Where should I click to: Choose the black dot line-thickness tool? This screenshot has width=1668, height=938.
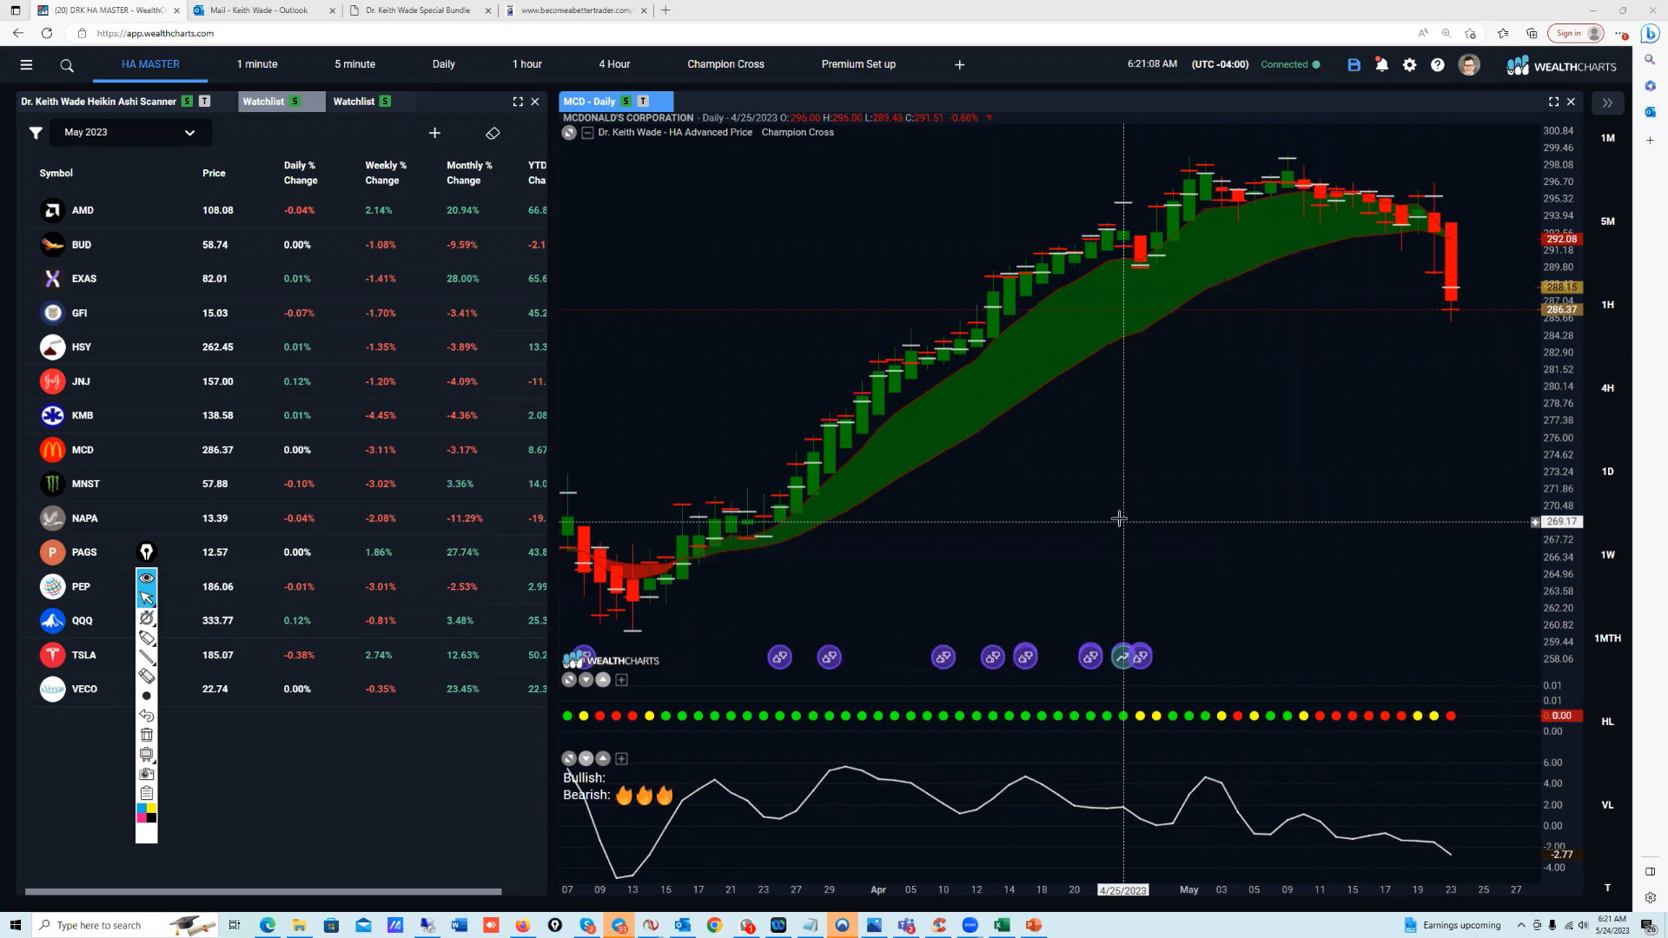point(146,696)
